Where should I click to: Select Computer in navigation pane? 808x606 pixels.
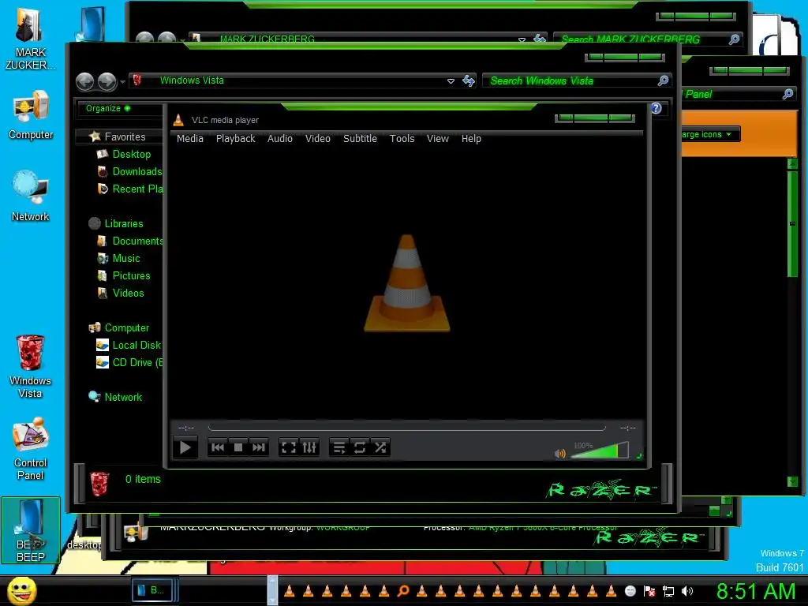118,327
